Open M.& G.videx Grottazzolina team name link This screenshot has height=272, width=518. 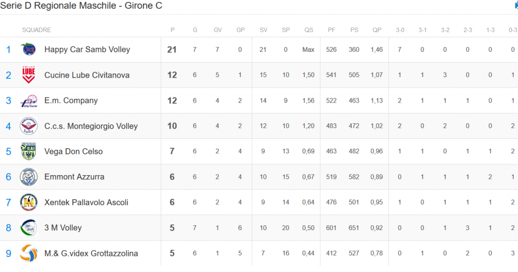pos(91,253)
